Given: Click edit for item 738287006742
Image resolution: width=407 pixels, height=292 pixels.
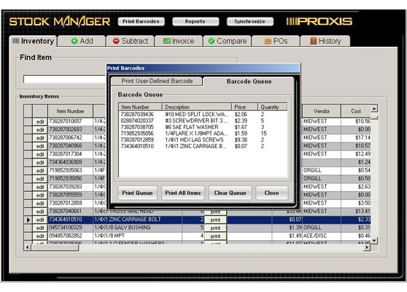Looking at the screenshot, I should point(40,138).
